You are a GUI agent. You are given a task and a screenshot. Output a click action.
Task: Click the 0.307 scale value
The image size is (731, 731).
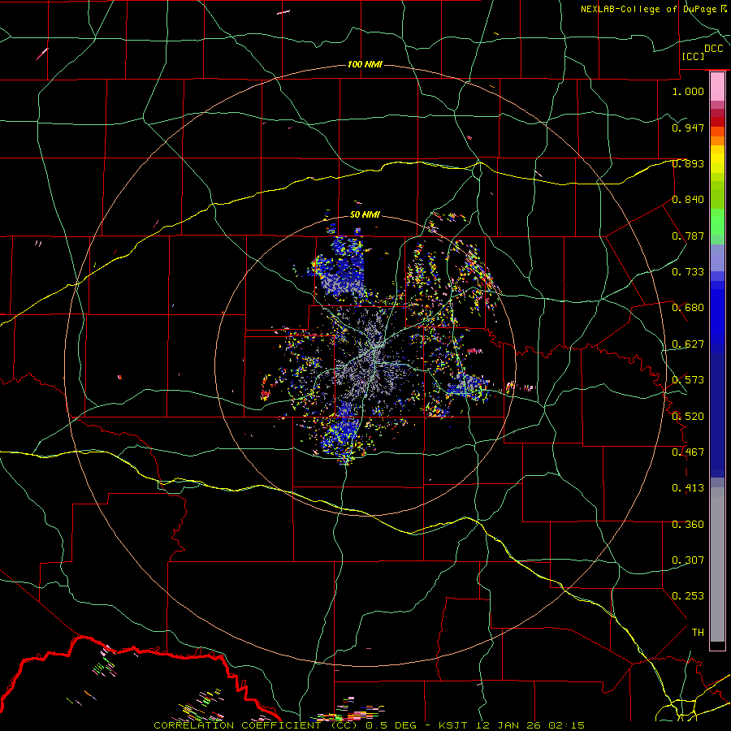click(x=688, y=560)
